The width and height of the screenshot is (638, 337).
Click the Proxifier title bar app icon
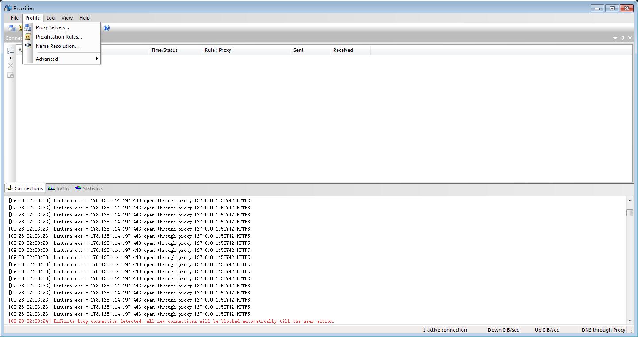[8, 8]
